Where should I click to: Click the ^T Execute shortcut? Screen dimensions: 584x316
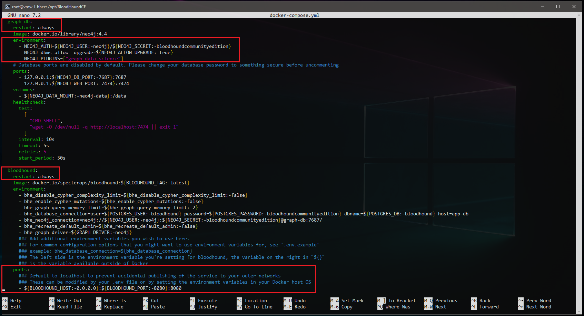(204, 300)
